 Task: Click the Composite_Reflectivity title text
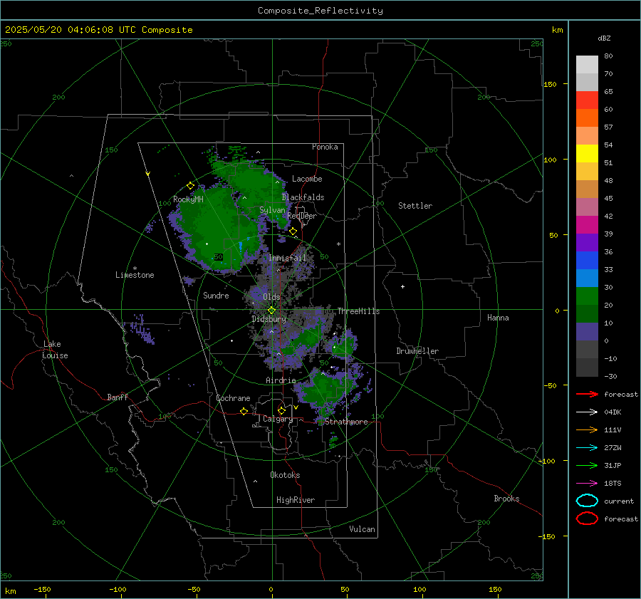click(320, 11)
